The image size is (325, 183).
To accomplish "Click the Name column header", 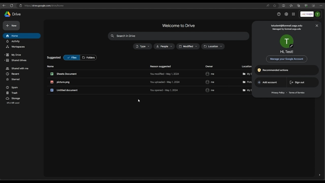I will click(50, 66).
